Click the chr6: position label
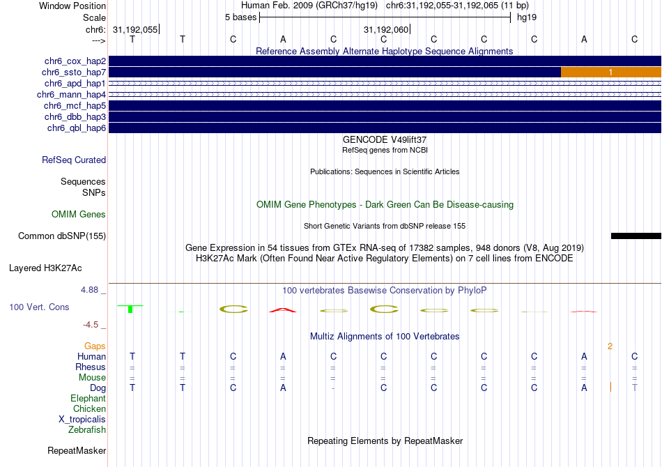 pyautogui.click(x=96, y=29)
